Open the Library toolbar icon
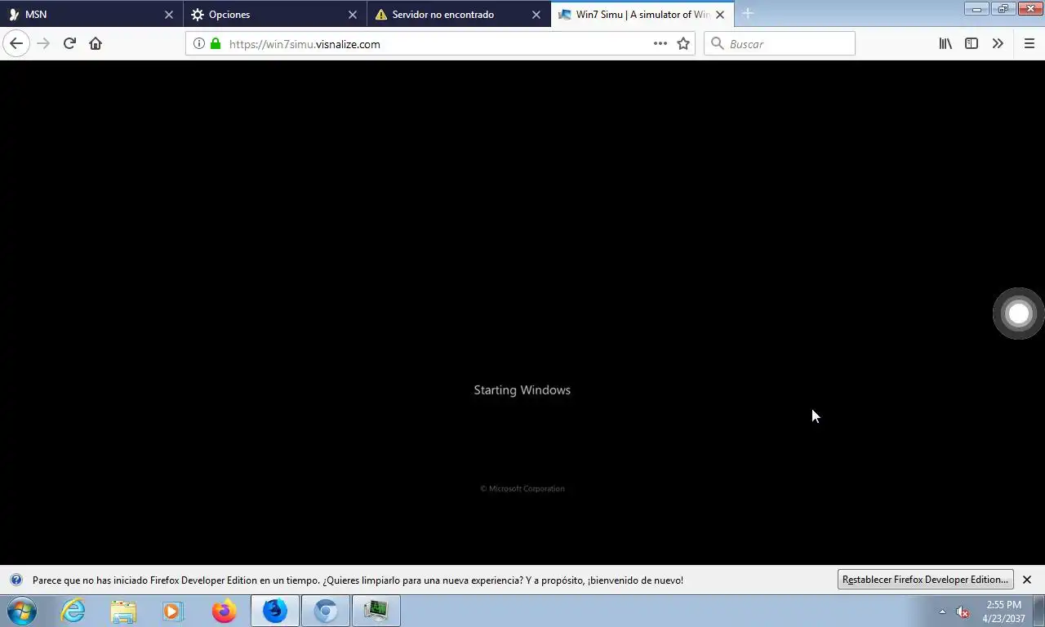The width and height of the screenshot is (1045, 627). (945, 43)
